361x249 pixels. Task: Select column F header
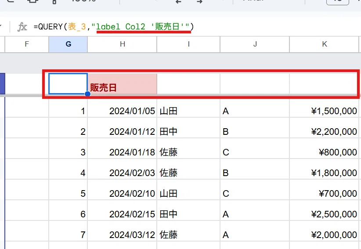27,44
